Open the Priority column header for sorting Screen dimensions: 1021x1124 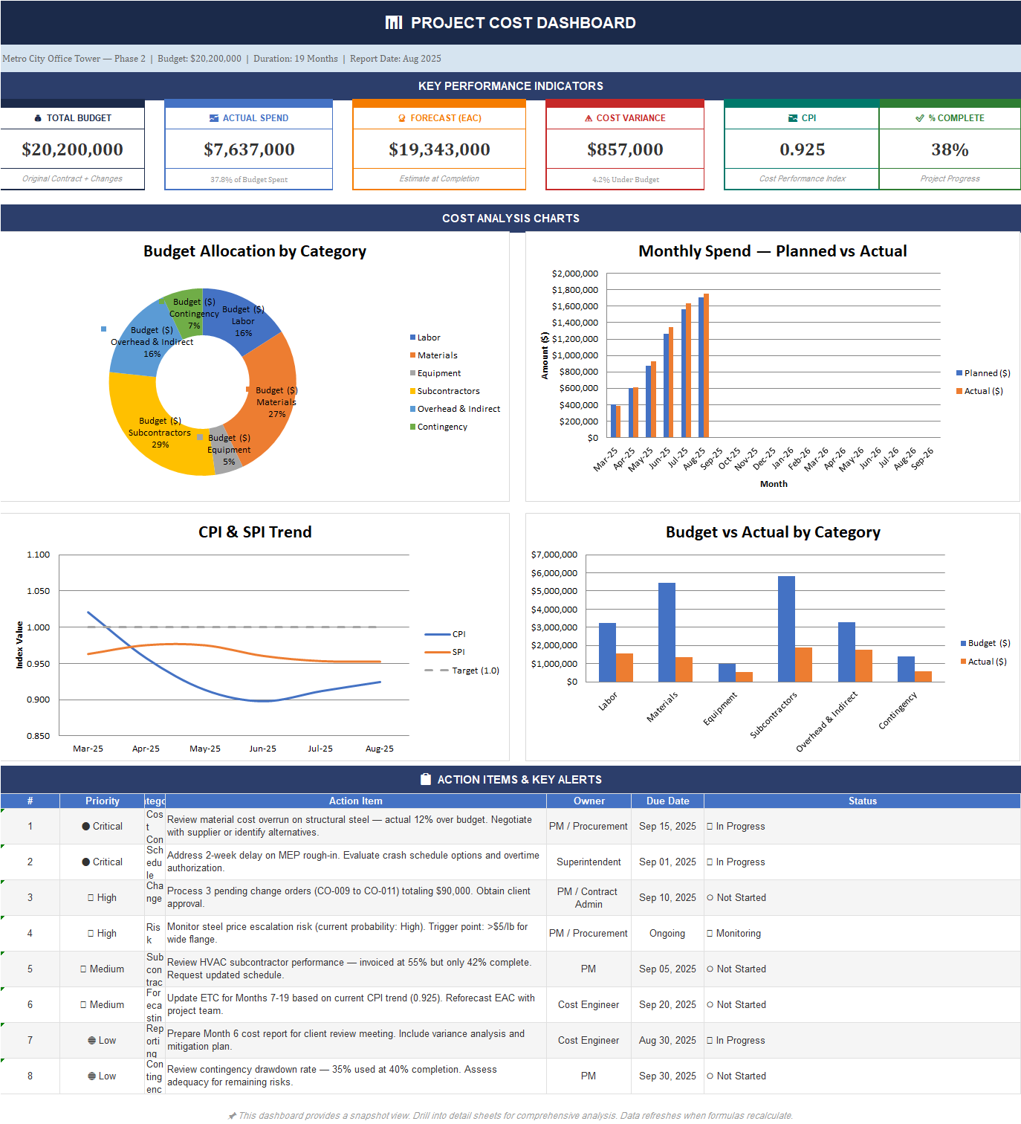[x=102, y=801]
